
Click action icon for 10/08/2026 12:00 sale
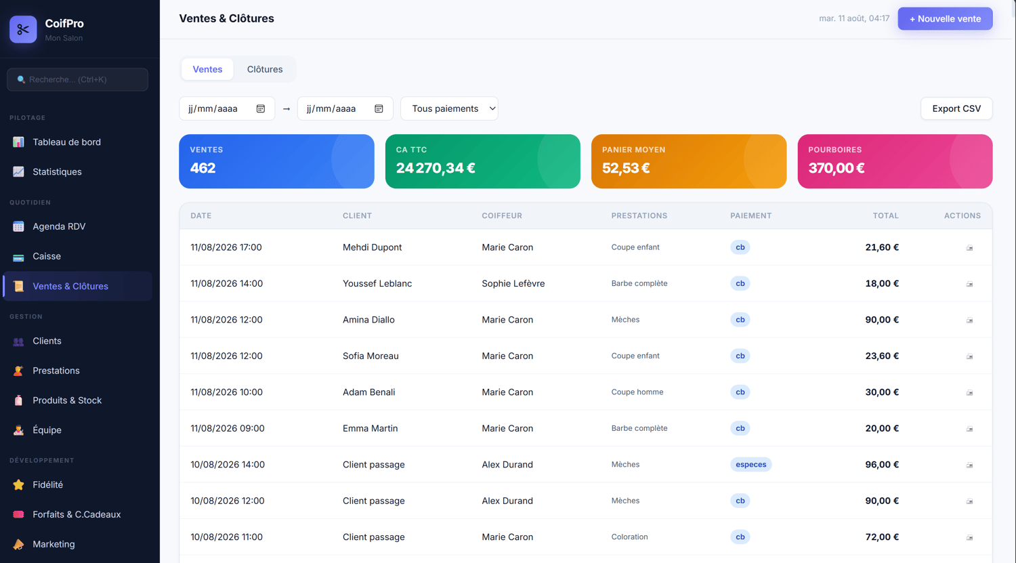coord(970,501)
